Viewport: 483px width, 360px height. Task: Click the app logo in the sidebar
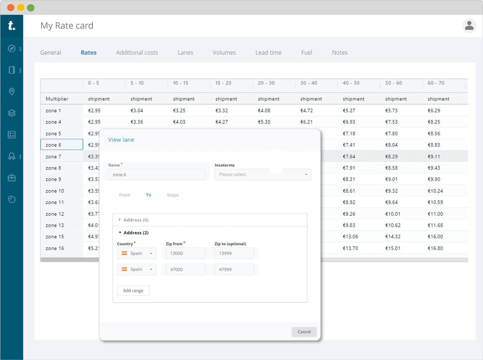12,26
